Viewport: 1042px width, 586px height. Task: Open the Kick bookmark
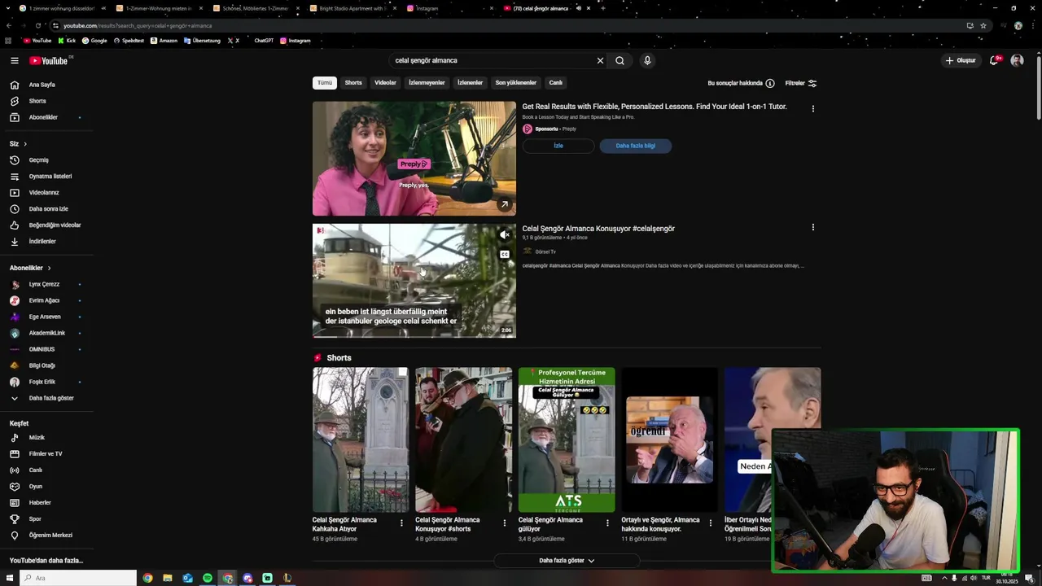click(67, 41)
